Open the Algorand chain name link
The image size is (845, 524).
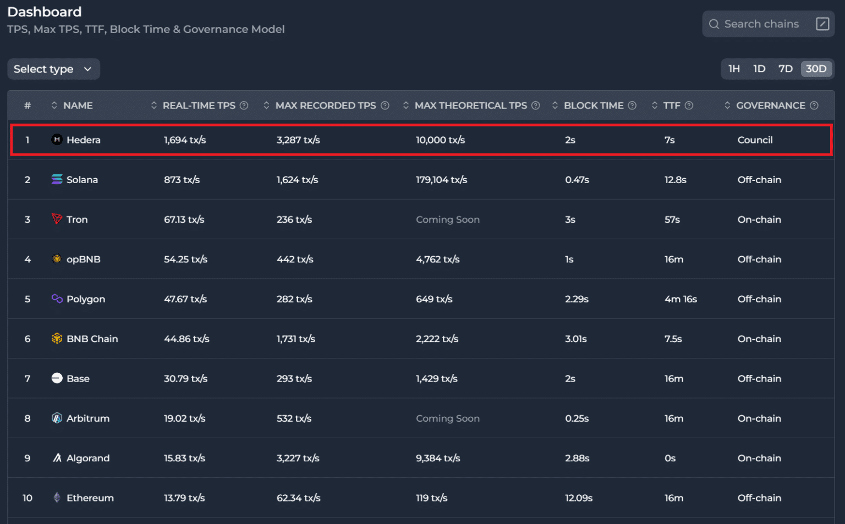[88, 458]
